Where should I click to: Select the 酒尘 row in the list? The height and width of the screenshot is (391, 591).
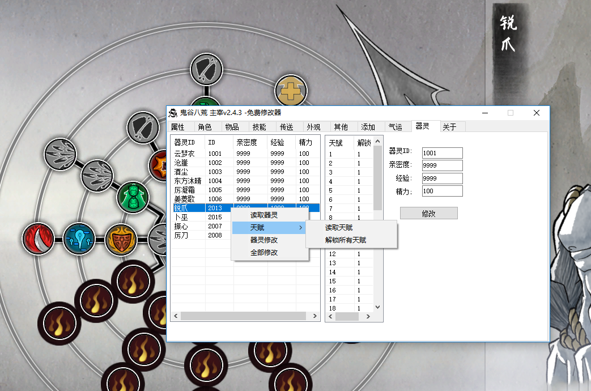(246, 172)
